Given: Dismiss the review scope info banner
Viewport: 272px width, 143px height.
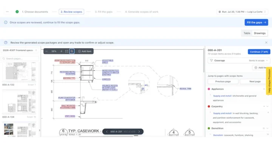Looking at the screenshot, I should pos(266,43).
